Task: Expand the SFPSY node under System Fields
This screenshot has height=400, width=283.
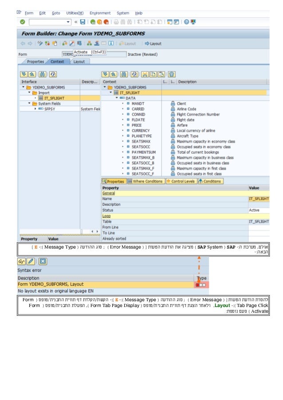Action: [x=35, y=109]
